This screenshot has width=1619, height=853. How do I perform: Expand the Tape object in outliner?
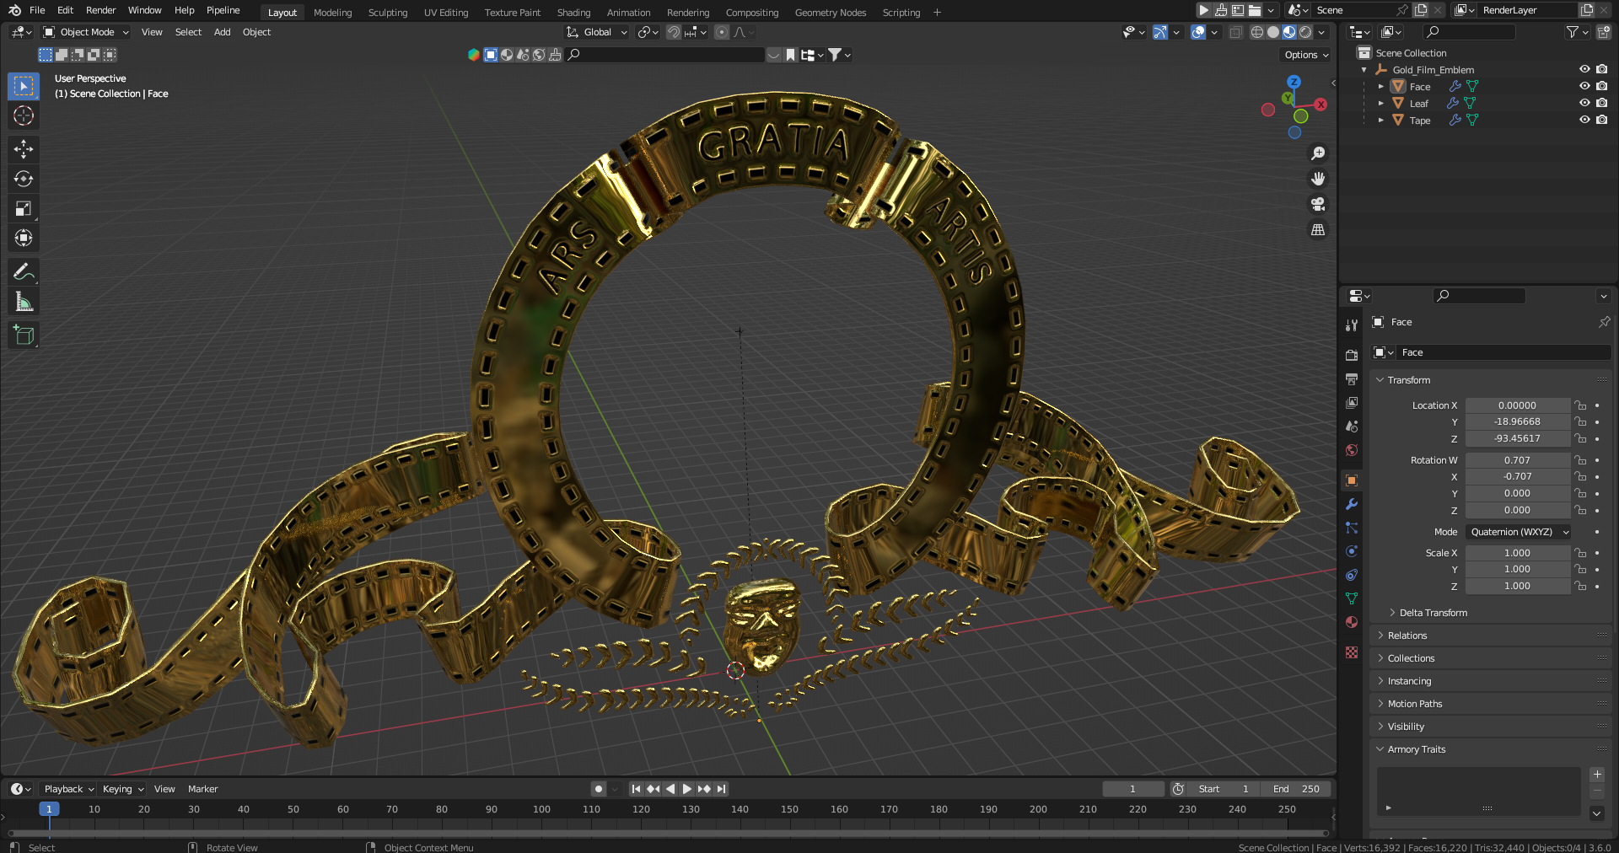(x=1380, y=120)
